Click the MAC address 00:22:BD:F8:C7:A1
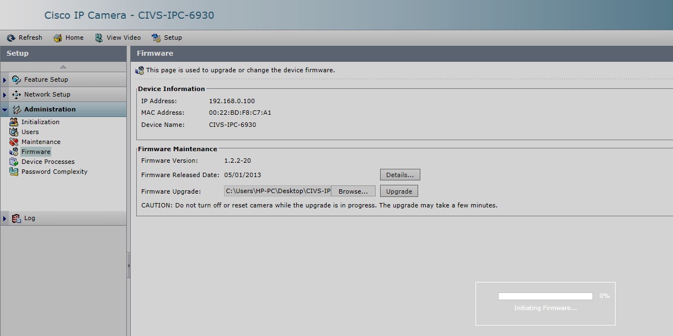 click(x=240, y=113)
